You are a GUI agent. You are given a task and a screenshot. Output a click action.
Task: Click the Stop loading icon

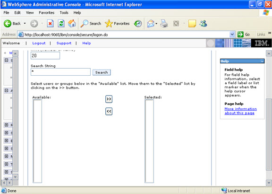(50, 24)
